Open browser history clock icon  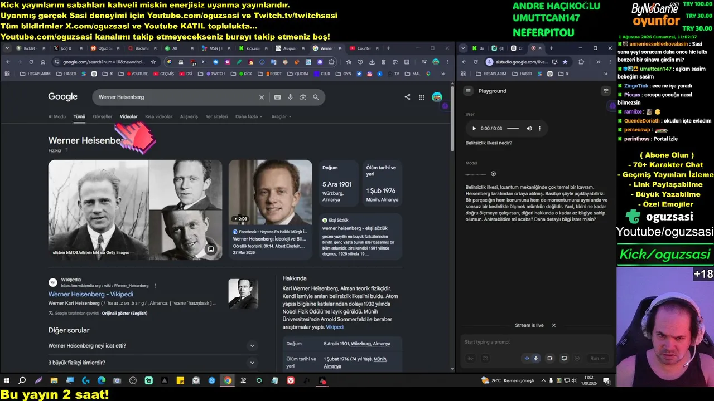360,62
